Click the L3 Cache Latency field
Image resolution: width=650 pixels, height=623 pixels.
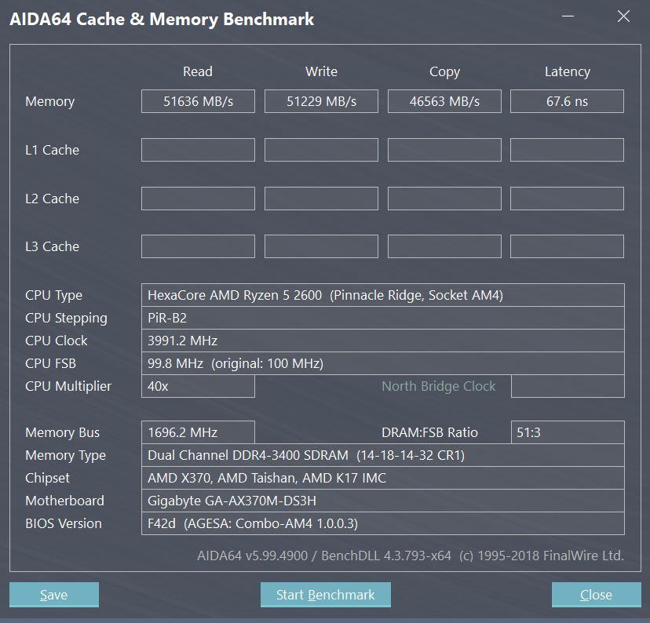coord(567,246)
